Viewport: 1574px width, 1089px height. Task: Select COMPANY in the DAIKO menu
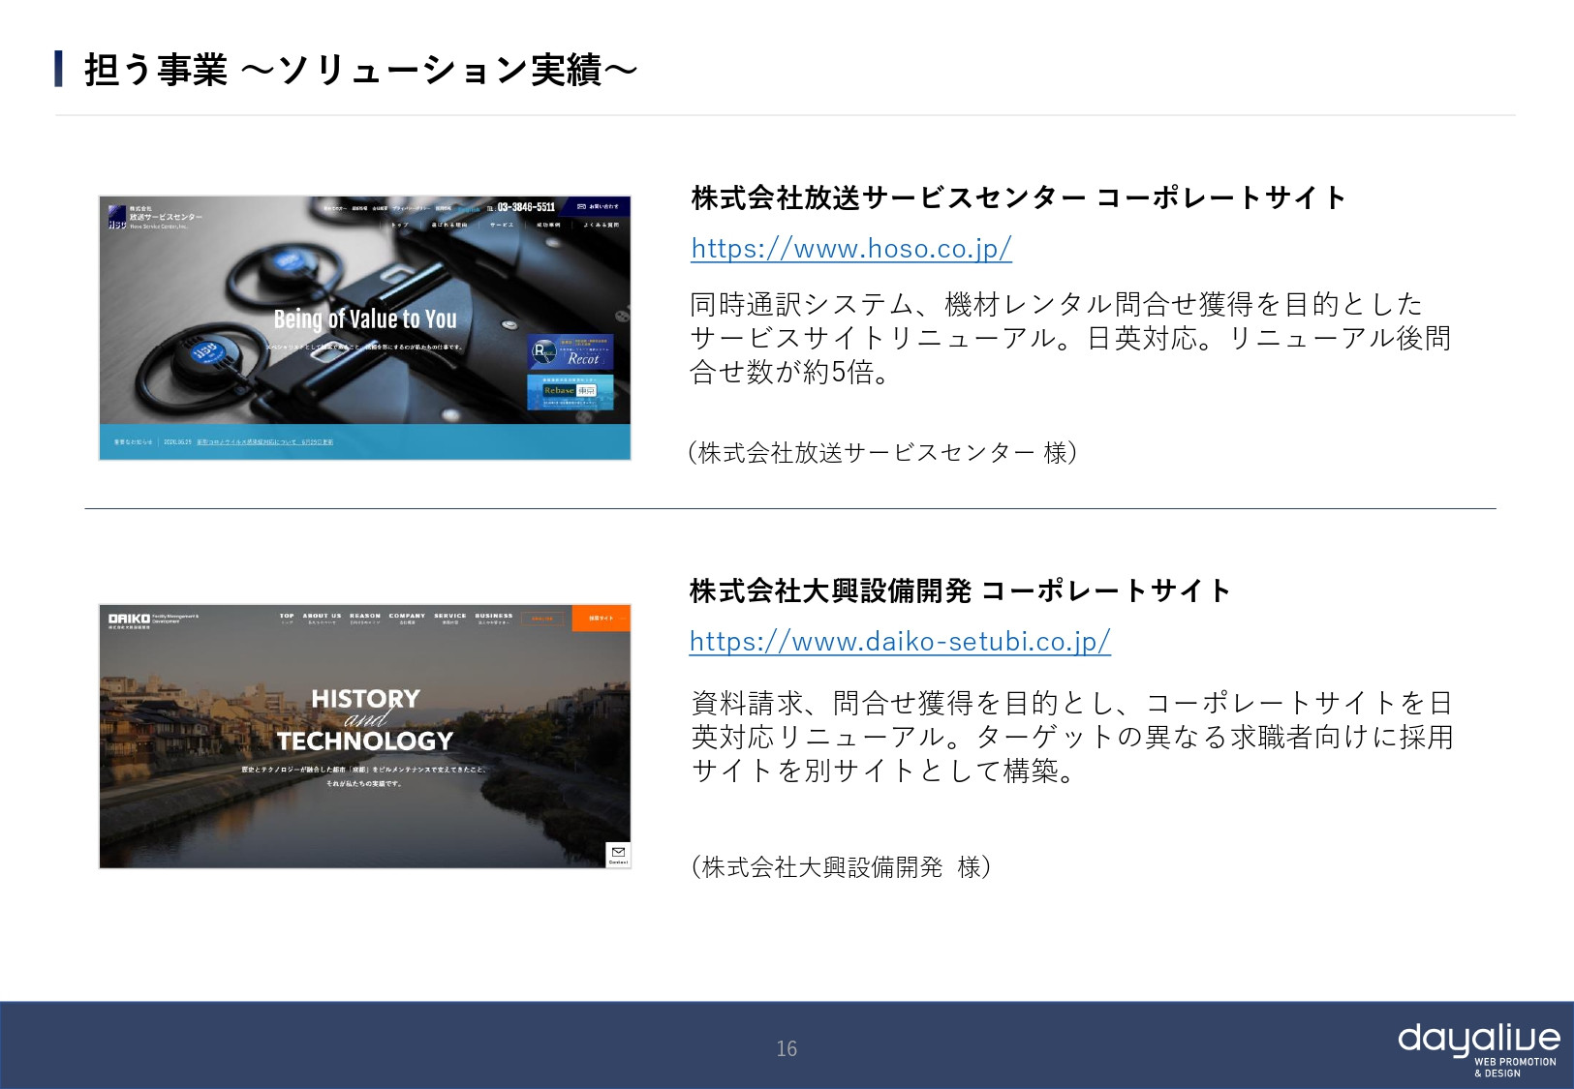[x=406, y=616]
